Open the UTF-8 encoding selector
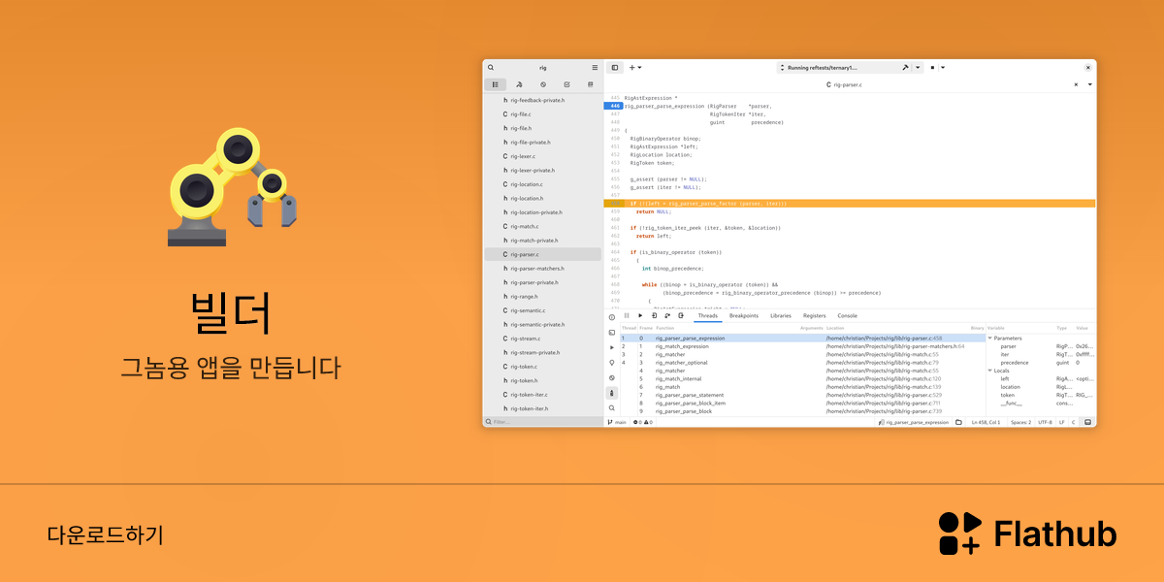This screenshot has width=1164, height=582. (x=1045, y=422)
